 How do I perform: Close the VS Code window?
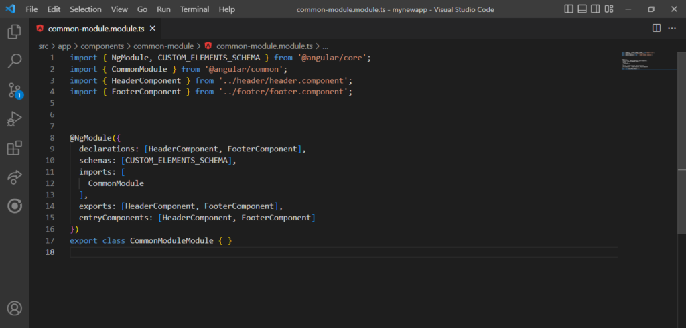click(674, 9)
